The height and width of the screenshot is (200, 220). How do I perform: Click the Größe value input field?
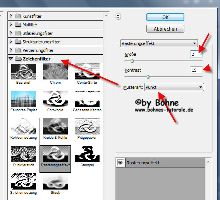pos(196,54)
